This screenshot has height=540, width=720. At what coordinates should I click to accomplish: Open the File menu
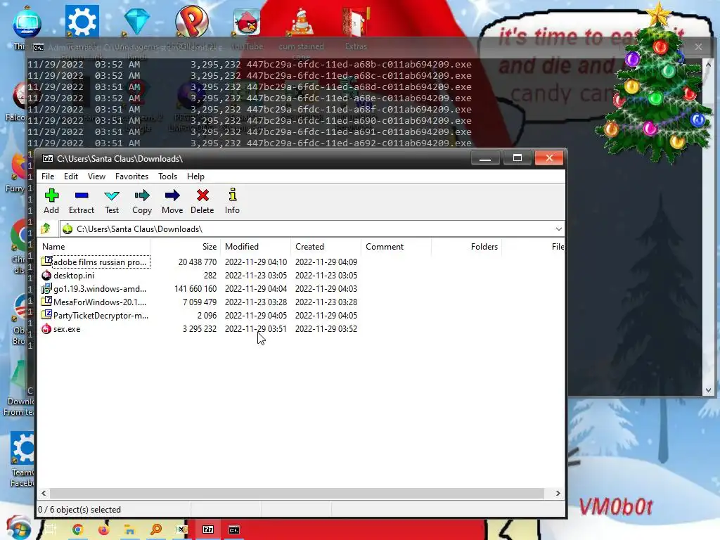coord(48,176)
